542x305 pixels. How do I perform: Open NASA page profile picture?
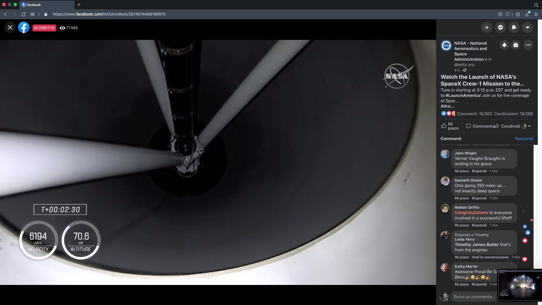446,45
